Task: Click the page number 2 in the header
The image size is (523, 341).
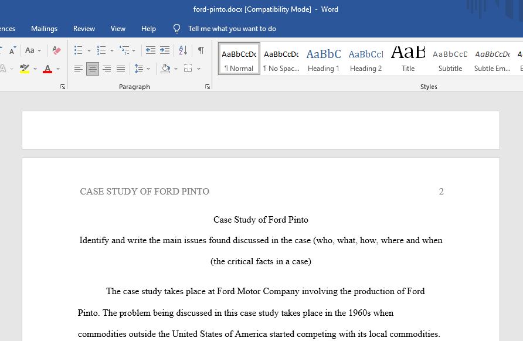Action: click(442, 192)
